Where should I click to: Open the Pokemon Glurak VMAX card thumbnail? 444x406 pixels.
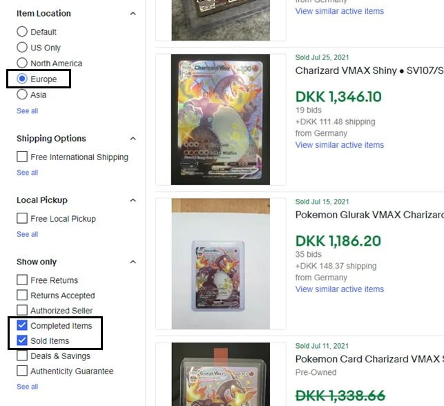point(220,264)
